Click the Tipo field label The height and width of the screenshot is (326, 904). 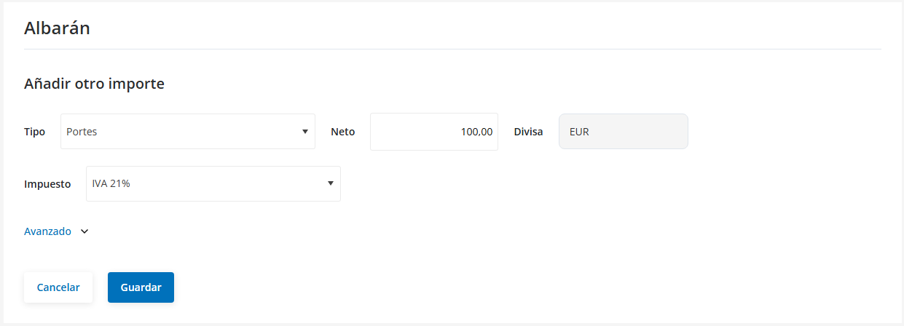coord(34,132)
